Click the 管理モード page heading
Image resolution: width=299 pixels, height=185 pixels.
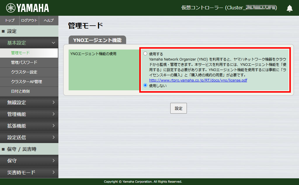coord(86,26)
